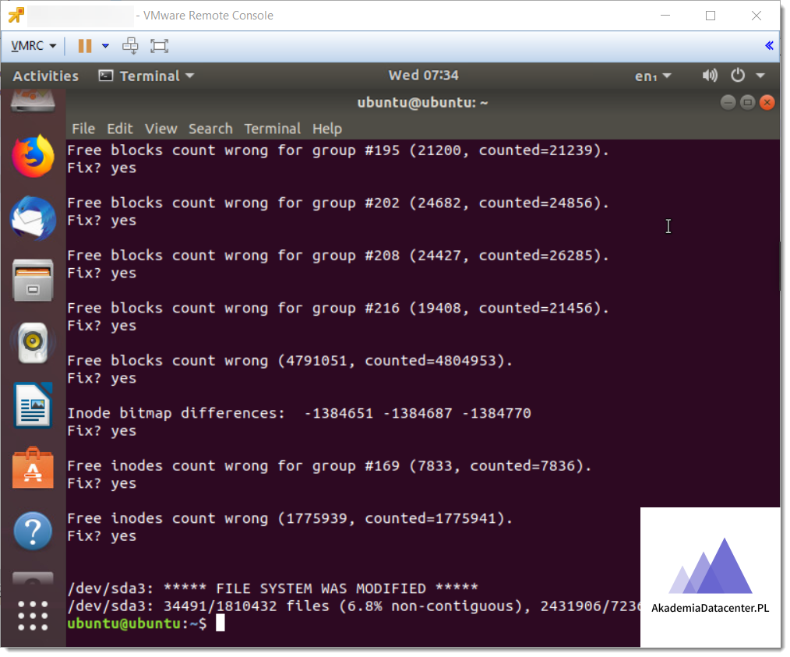Open the Files manager dock icon
Image resolution: width=790 pixels, height=657 pixels.
(x=33, y=280)
